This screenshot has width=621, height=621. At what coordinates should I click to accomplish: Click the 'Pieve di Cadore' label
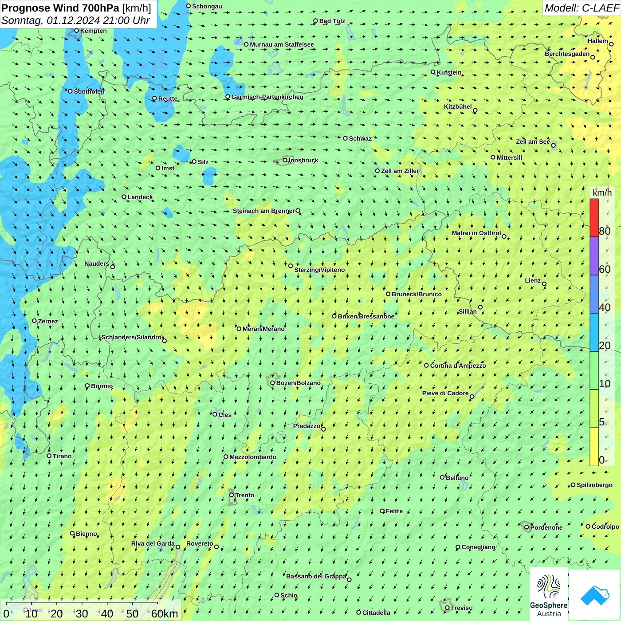pos(445,393)
